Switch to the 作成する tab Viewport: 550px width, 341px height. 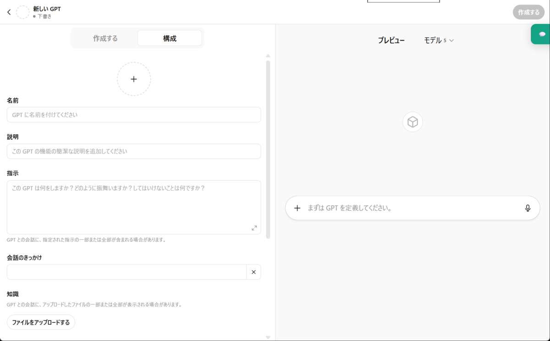105,38
